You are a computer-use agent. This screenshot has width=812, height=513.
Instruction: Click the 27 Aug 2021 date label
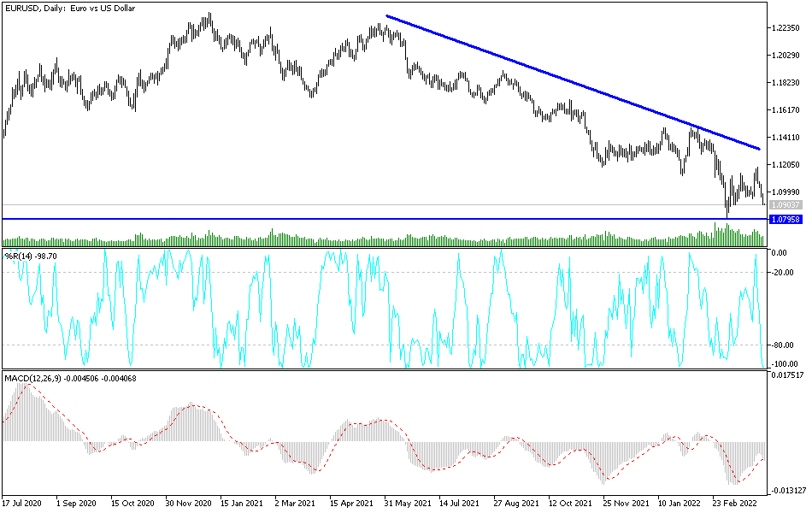pos(515,503)
